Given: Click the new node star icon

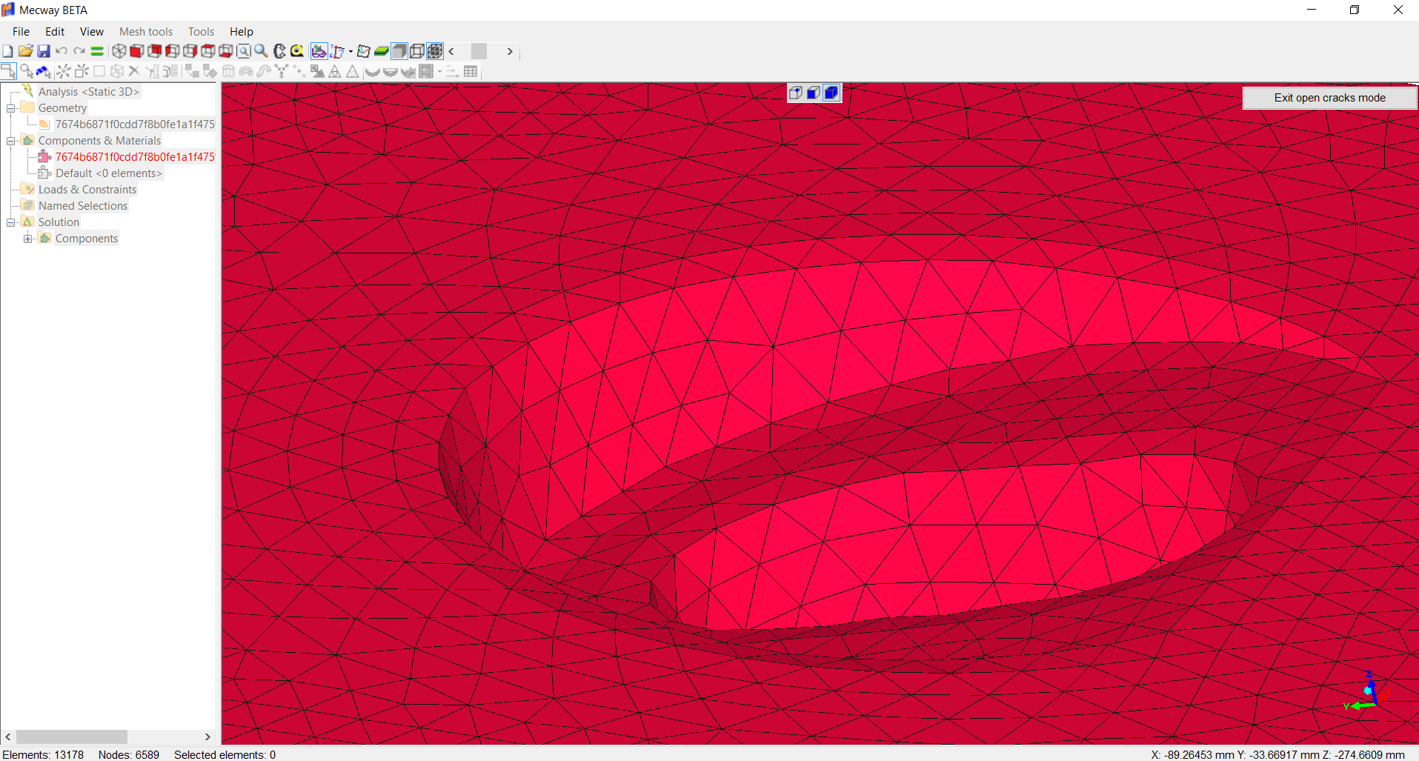Looking at the screenshot, I should tap(64, 71).
